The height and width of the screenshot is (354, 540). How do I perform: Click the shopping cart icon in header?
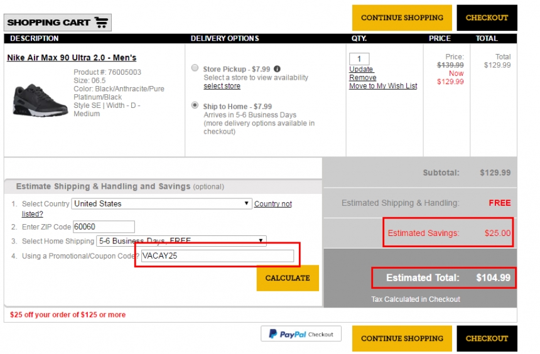pyautogui.click(x=101, y=23)
